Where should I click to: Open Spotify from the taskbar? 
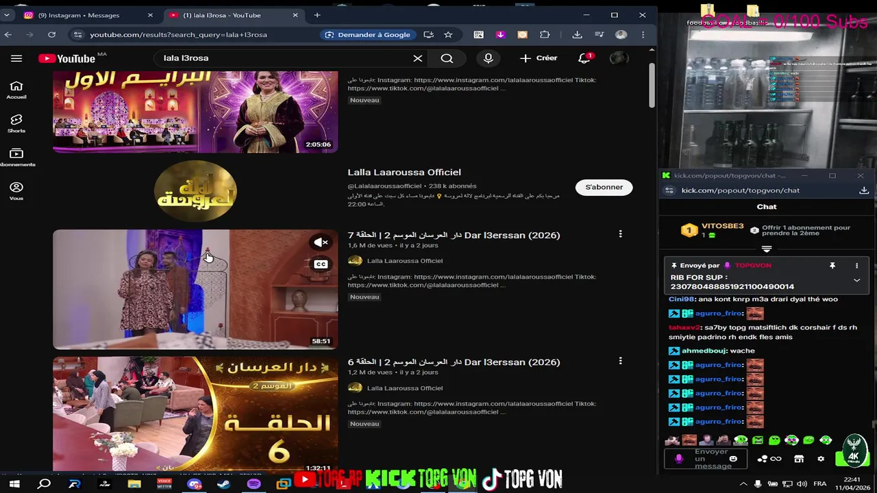(254, 484)
